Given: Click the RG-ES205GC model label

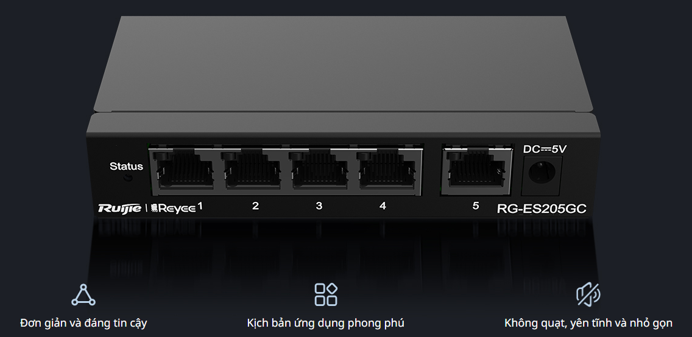Looking at the screenshot, I should (542, 209).
